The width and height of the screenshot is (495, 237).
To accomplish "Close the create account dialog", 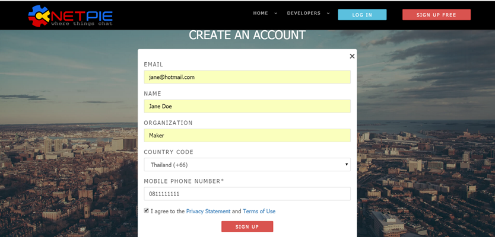I will pos(352,56).
